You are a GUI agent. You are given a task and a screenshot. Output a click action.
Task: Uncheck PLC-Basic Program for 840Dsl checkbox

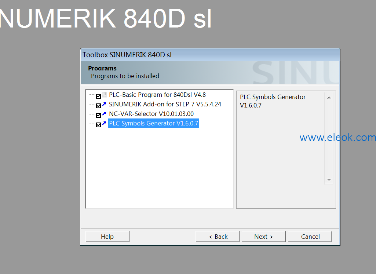(98, 96)
